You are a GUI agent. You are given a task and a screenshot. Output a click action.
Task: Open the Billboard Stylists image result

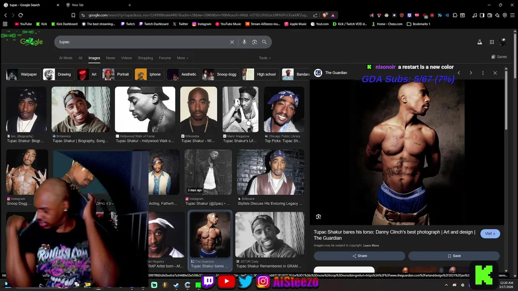pyautogui.click(x=270, y=178)
